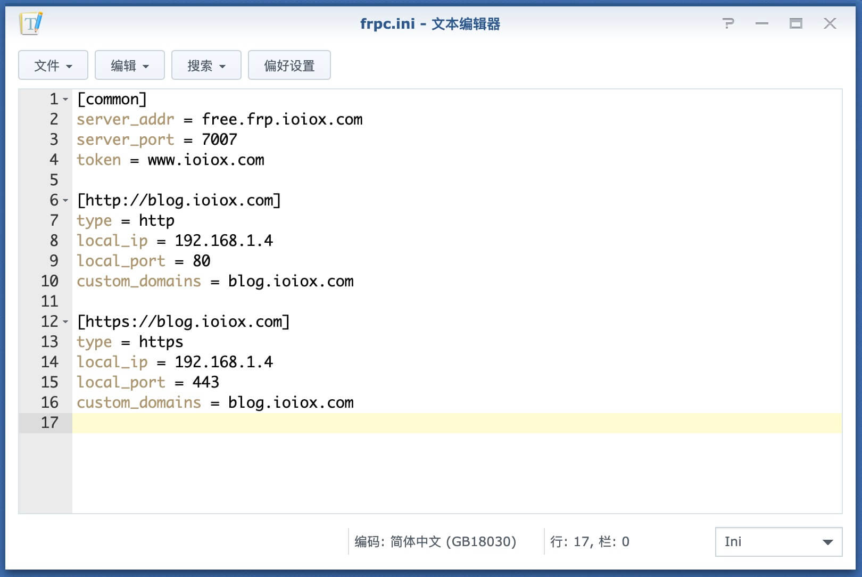
Task: Open the 编辑 menu
Action: click(x=130, y=65)
